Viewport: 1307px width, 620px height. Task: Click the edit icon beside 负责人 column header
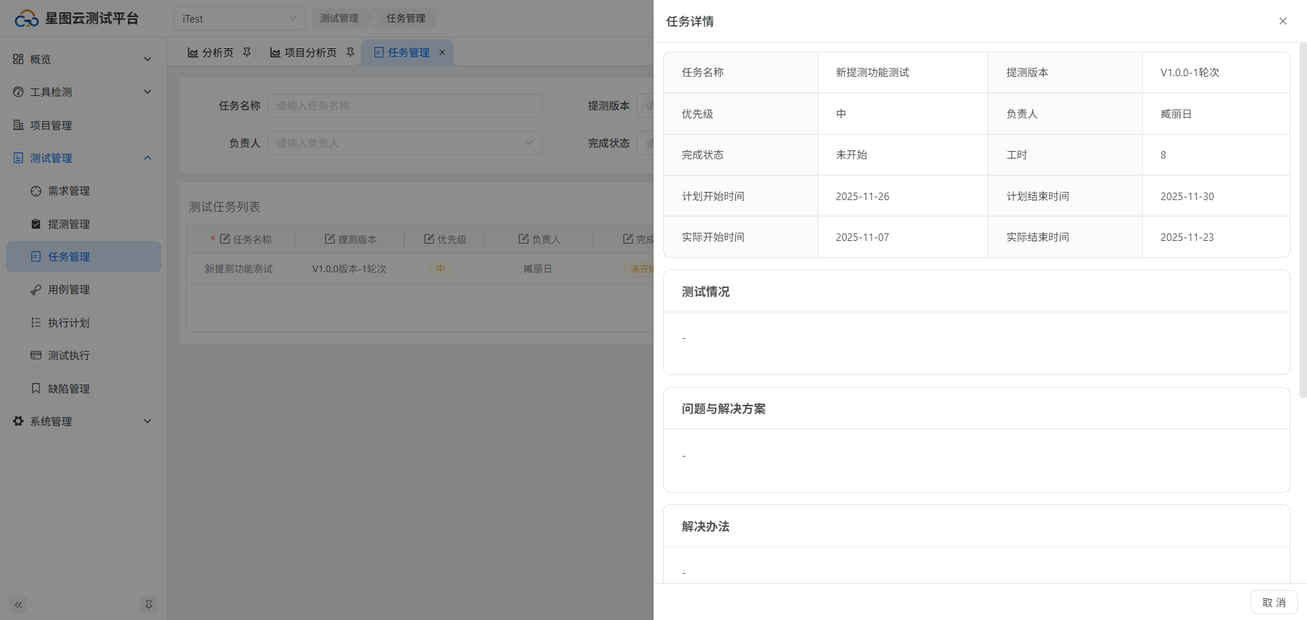[523, 239]
